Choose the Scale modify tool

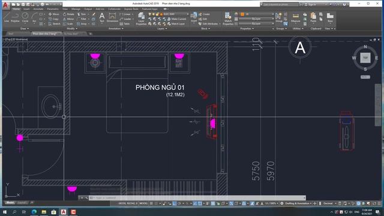(68, 24)
